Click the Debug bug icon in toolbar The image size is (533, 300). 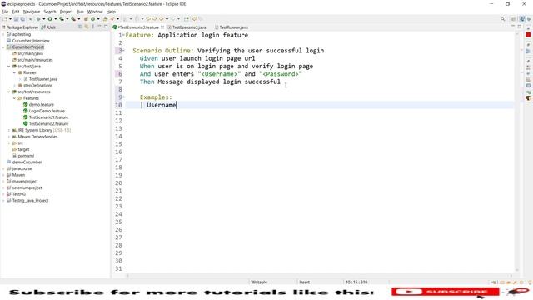(38, 19)
